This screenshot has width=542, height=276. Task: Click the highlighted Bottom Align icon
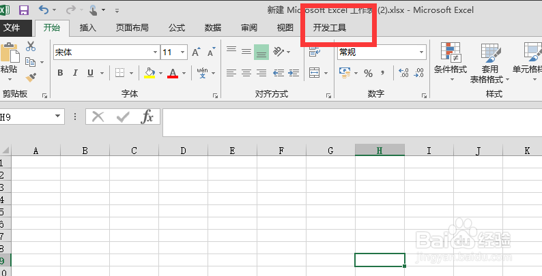click(261, 52)
